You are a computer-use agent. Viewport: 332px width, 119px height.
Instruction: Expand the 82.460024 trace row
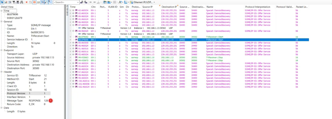[73, 10]
